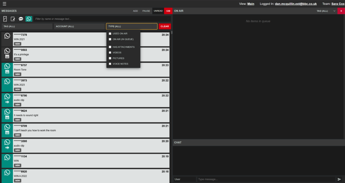Click the WhatsApp icon on message 7378
Image resolution: width=345 pixels, height=183 pixels.
point(7,36)
